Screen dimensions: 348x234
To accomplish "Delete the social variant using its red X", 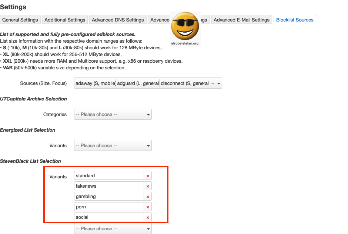I will point(148,217).
